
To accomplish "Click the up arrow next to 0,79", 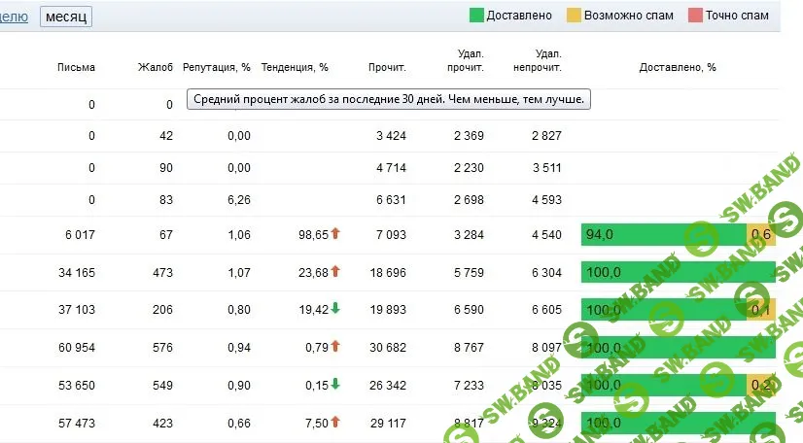I will (335, 346).
